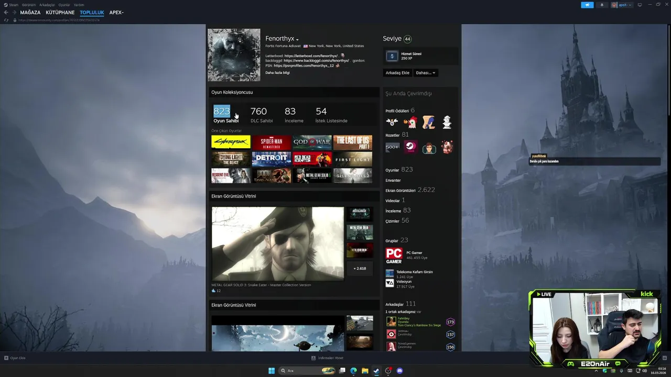671x377 pixels.
Task: Open the large Snake Eater salute screenshot
Action: (278, 243)
